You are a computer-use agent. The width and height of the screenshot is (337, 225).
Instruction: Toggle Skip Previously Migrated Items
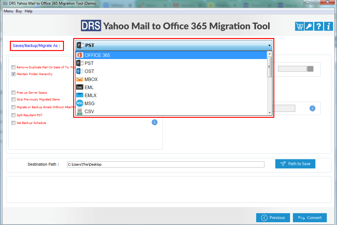click(13, 100)
